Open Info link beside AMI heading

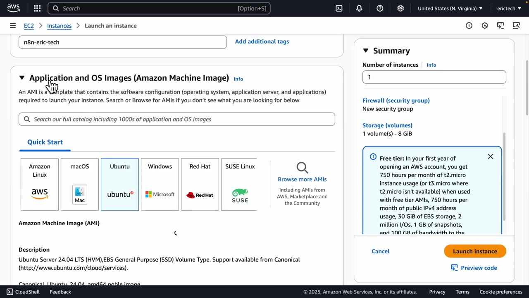(x=238, y=79)
